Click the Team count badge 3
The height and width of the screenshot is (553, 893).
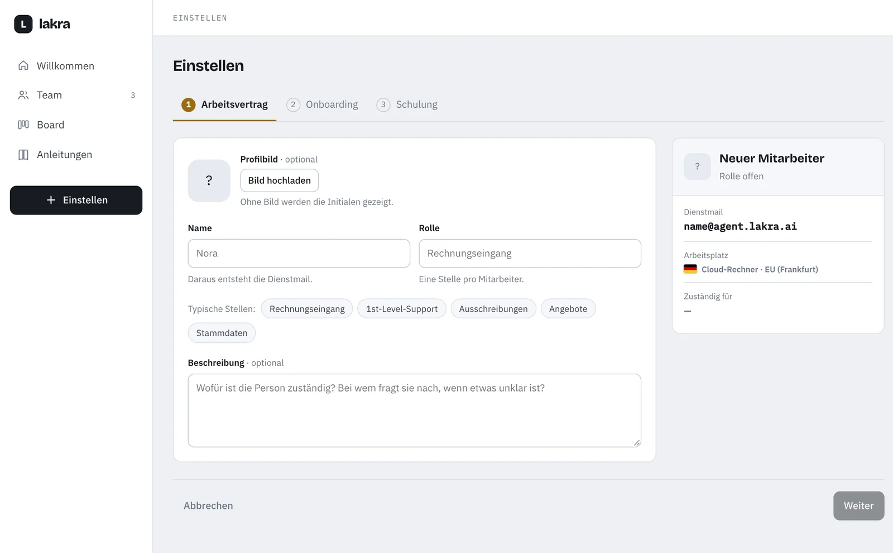pos(133,95)
